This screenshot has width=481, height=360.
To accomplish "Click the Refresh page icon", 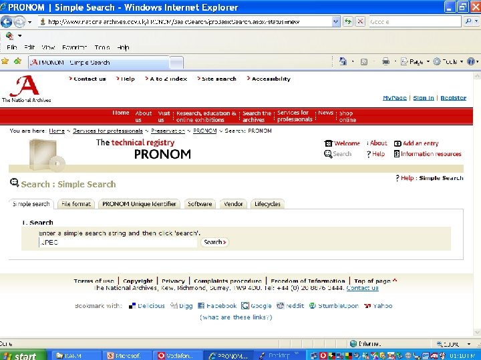I will click(x=348, y=22).
